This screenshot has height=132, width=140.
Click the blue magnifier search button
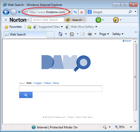(x=26, y=95)
